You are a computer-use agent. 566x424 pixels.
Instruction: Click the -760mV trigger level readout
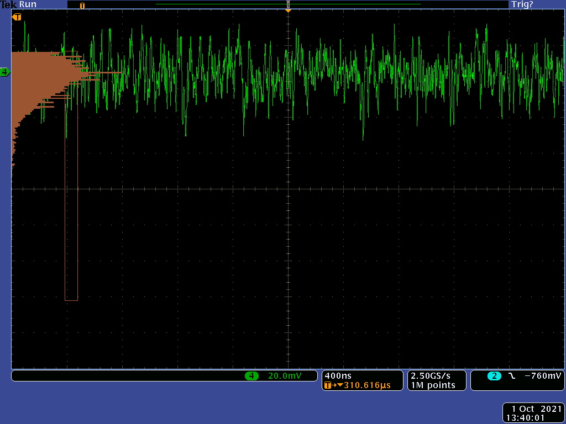pos(543,376)
